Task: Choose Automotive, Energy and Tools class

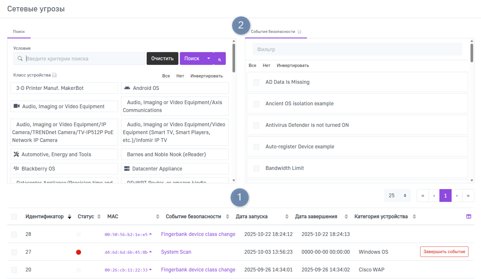Action: [x=64, y=155]
